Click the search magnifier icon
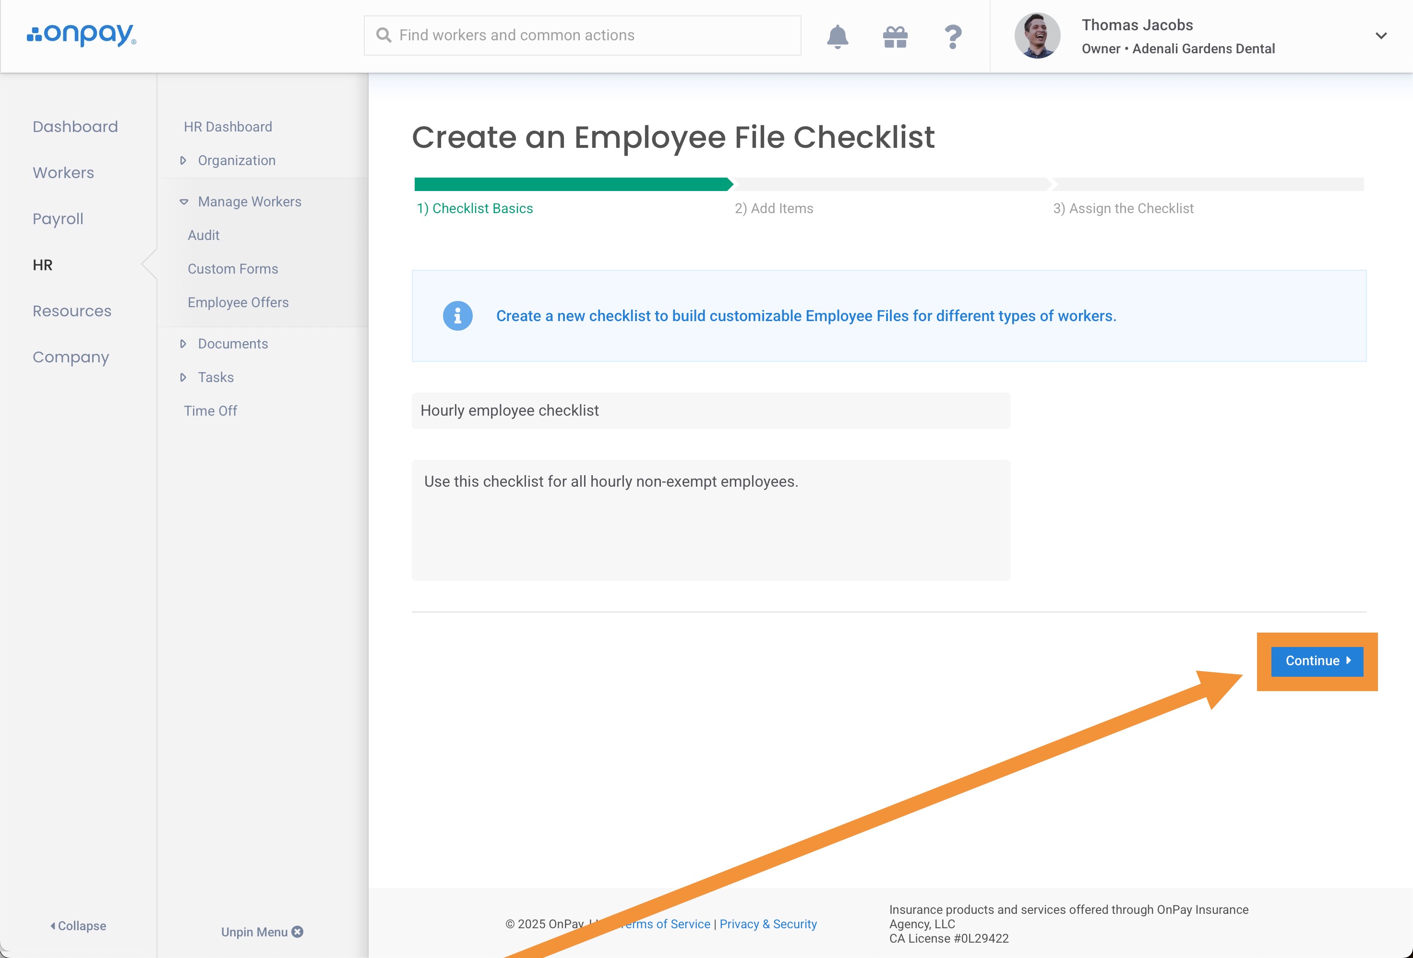This screenshot has width=1413, height=958. click(383, 35)
